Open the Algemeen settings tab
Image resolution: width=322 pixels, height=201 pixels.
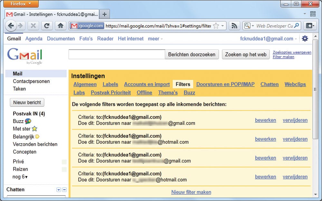[85, 84]
